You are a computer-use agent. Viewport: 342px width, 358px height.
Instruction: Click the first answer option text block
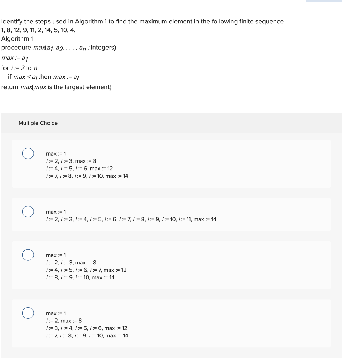click(x=87, y=164)
